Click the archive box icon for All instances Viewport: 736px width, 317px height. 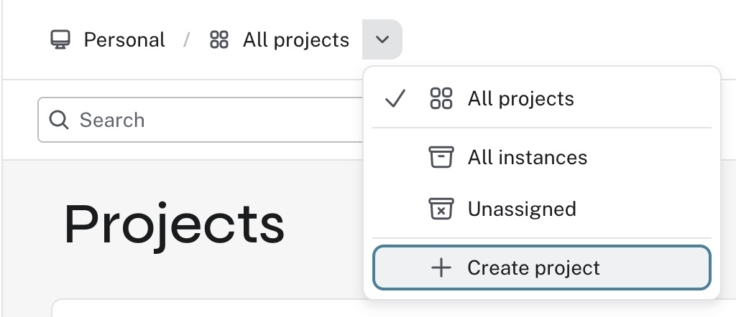pos(441,157)
